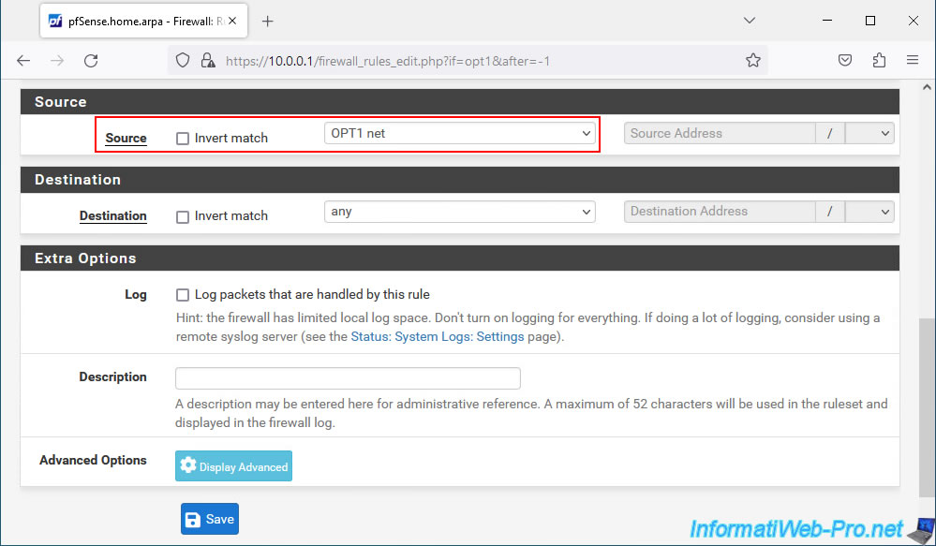Open the Firefox Pocket save icon

845,60
